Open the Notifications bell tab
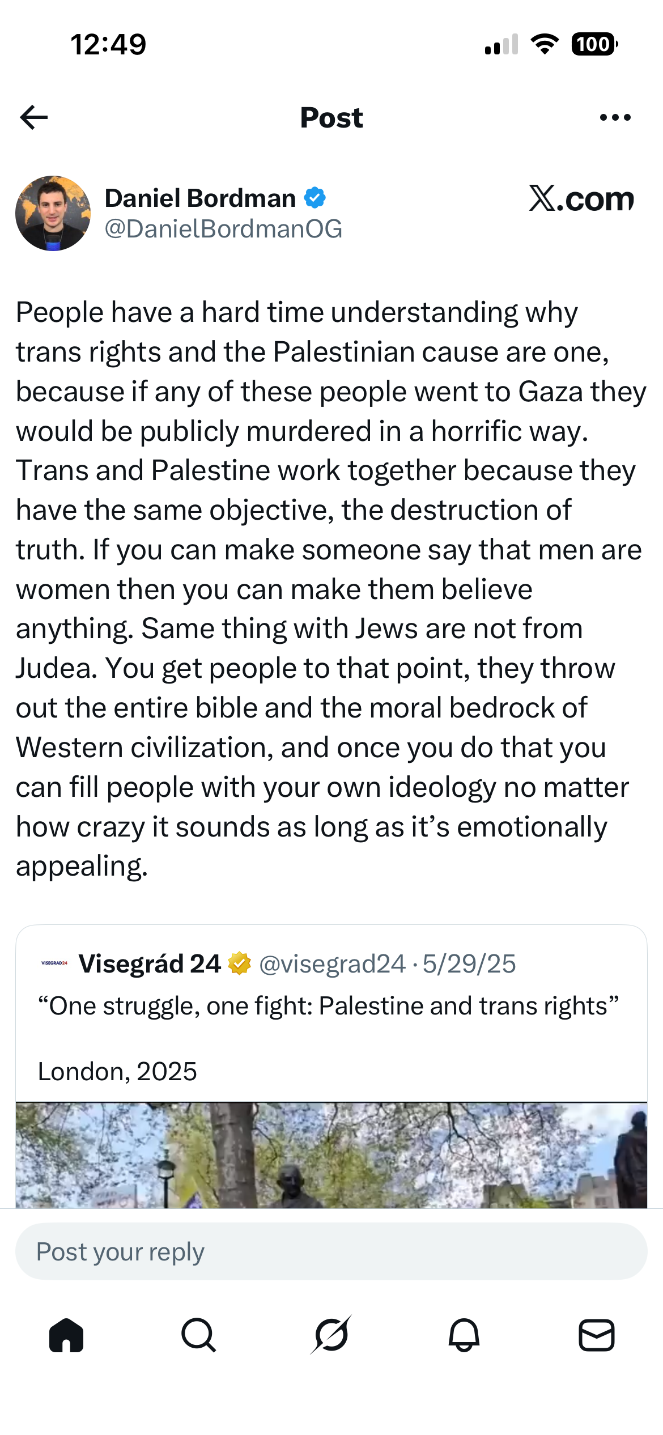663x1435 pixels. point(464,1335)
